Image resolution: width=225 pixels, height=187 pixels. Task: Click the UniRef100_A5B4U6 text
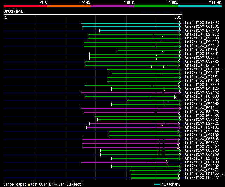[x=202, y=81]
